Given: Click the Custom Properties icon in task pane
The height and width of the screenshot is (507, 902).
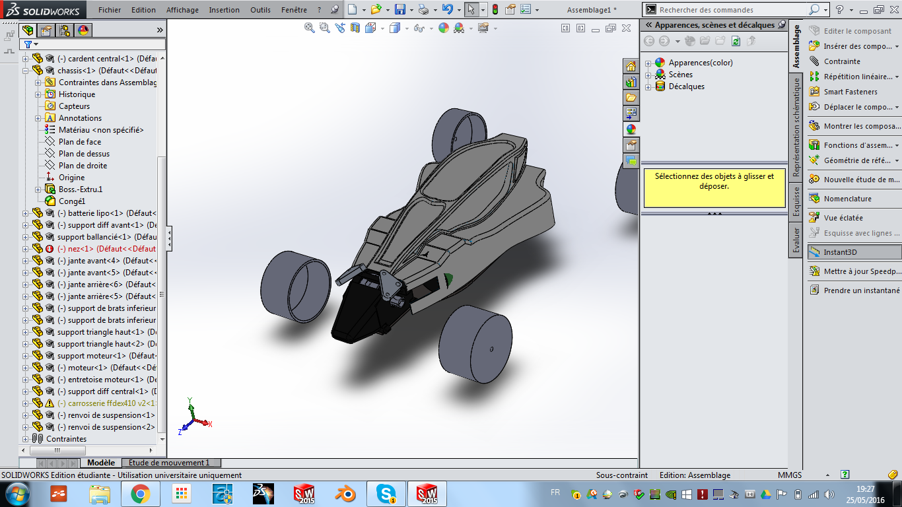Looking at the screenshot, I should pos(631,145).
